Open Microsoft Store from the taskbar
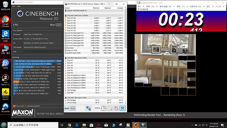 91,125
